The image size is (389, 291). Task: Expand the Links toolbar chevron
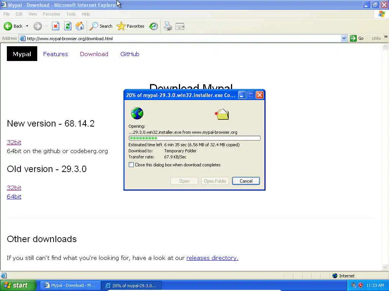386,37
